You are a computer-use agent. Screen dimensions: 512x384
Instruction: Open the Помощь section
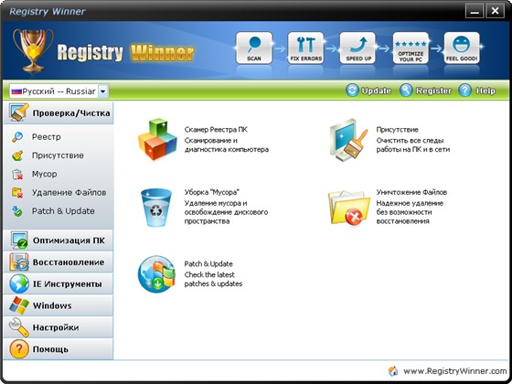coord(59,349)
